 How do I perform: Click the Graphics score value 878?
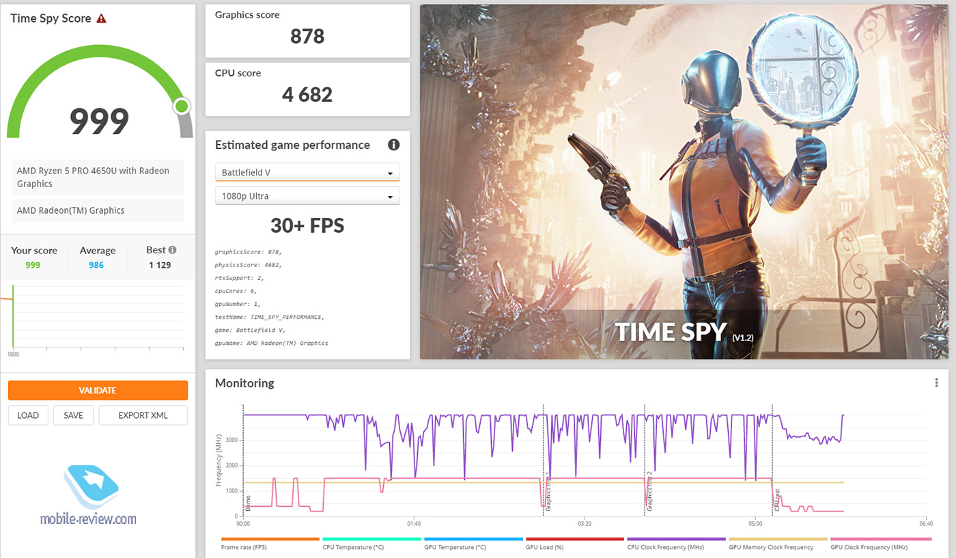307,36
